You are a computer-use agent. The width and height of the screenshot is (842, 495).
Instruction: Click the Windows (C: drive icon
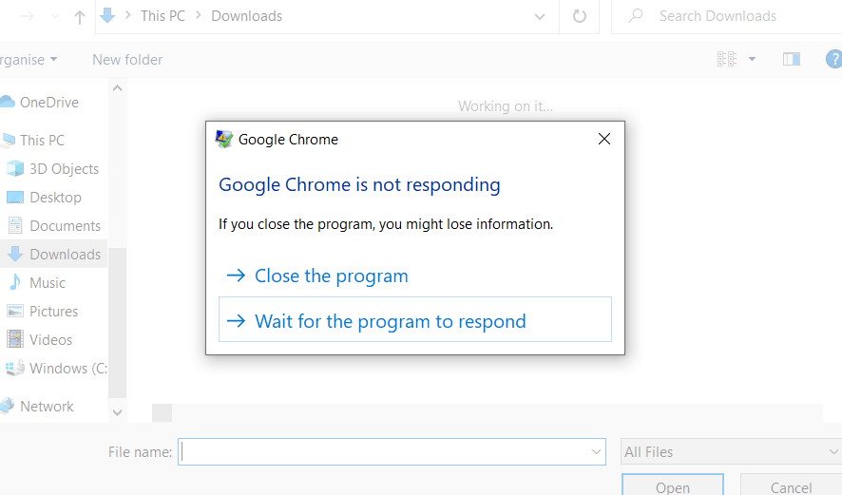[15, 368]
